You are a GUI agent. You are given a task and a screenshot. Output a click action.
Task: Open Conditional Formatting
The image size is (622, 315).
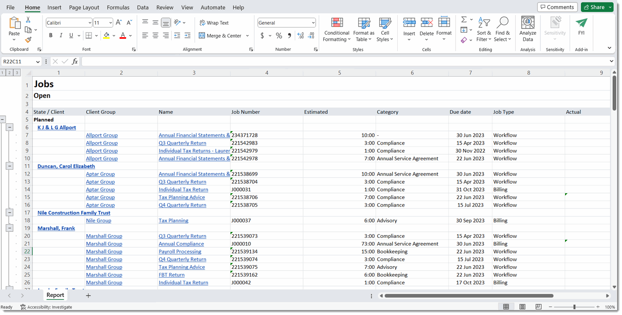coord(337,30)
